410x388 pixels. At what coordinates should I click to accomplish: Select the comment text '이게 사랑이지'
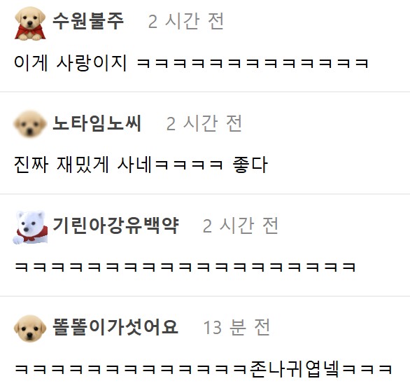(71, 63)
